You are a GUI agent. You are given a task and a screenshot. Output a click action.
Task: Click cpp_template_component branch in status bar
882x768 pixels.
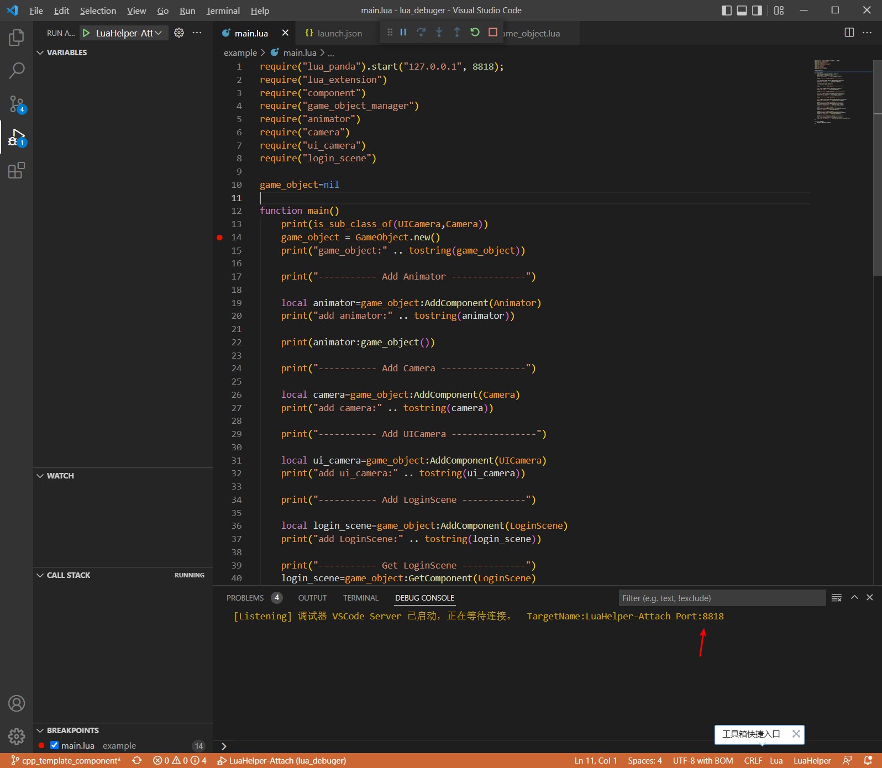[x=66, y=761]
